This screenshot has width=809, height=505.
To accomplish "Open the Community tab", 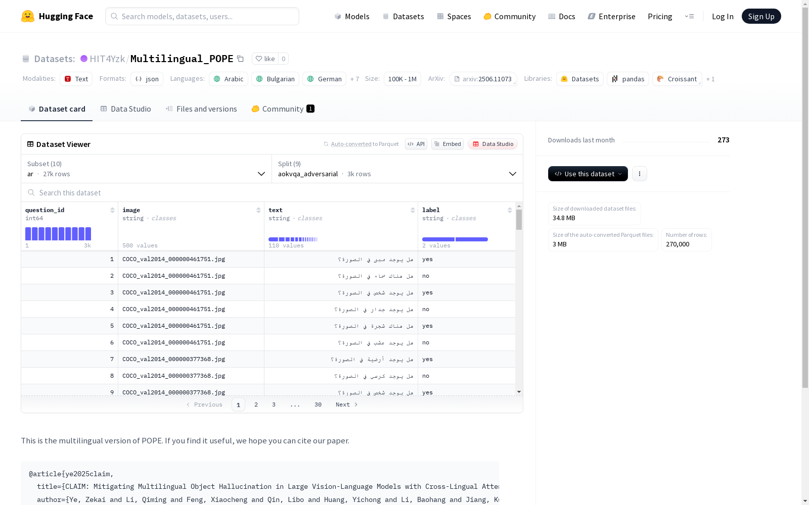I will click(283, 109).
